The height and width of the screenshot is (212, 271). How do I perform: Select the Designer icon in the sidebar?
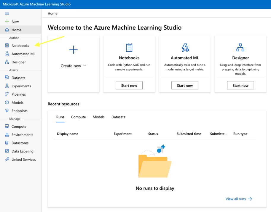point(7,62)
